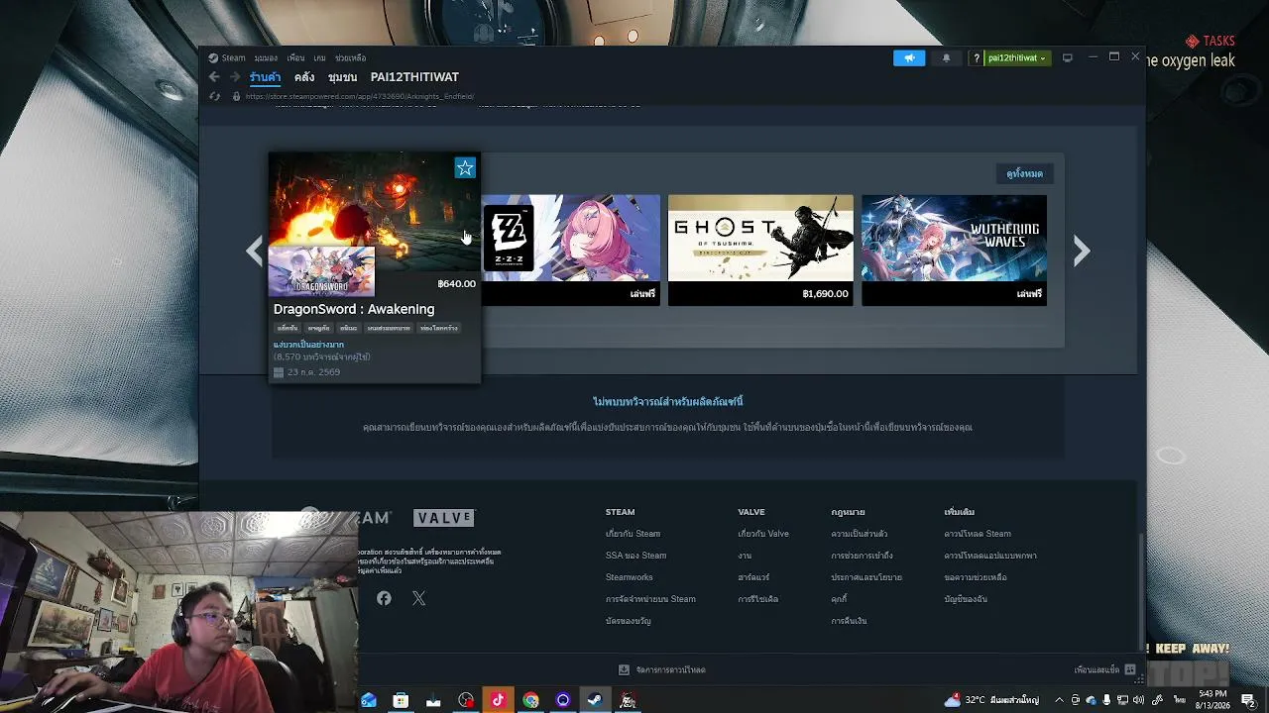
Task: Open the Windows notification center icon
Action: pos(1248,700)
